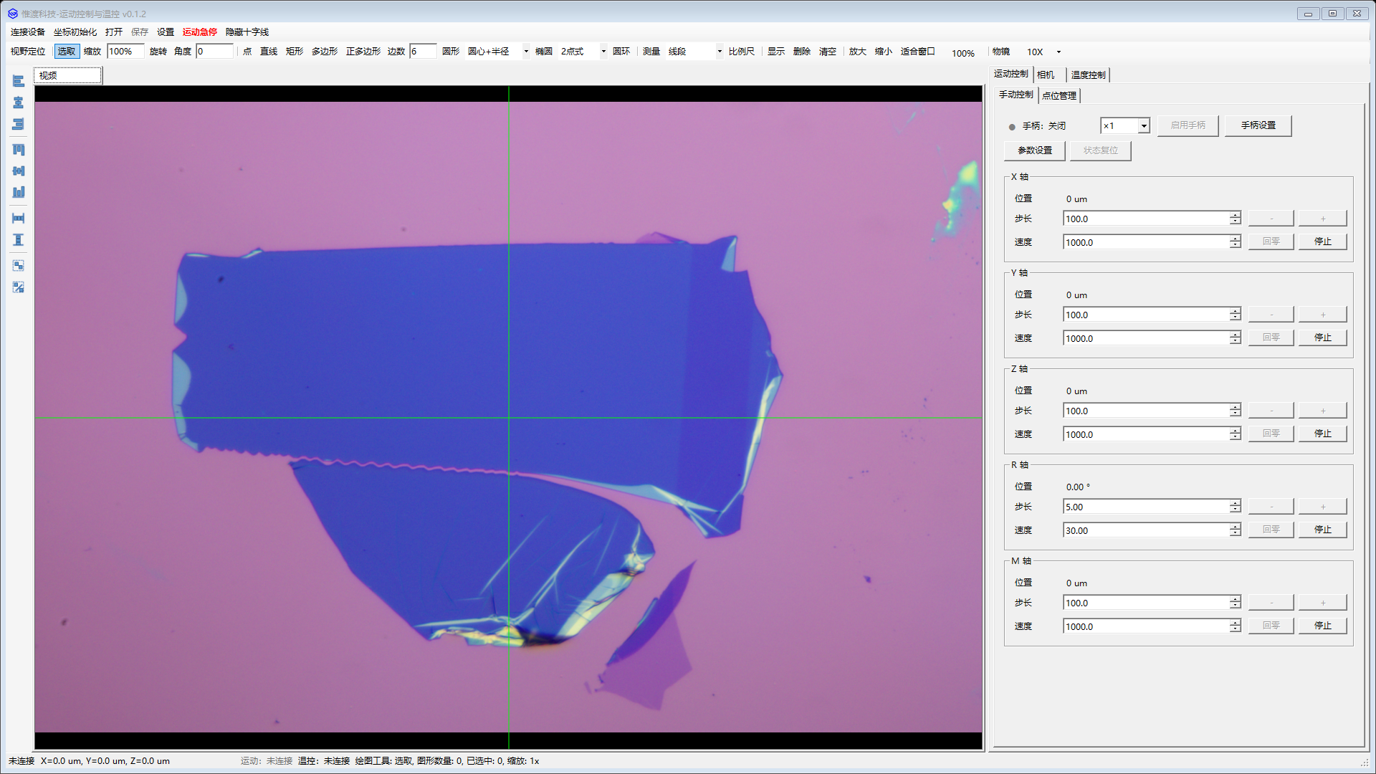The image size is (1376, 774).
Task: Open the 2点式 ellipse mode dropdown
Action: (x=583, y=52)
